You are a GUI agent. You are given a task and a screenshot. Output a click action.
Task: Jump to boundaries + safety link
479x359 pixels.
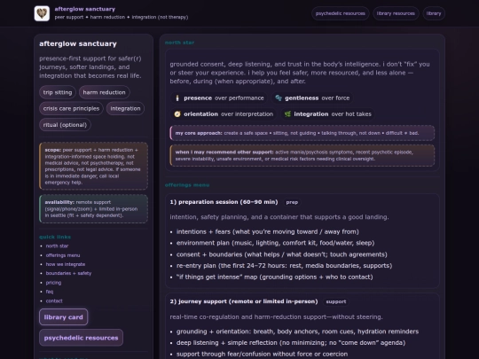tap(68, 273)
